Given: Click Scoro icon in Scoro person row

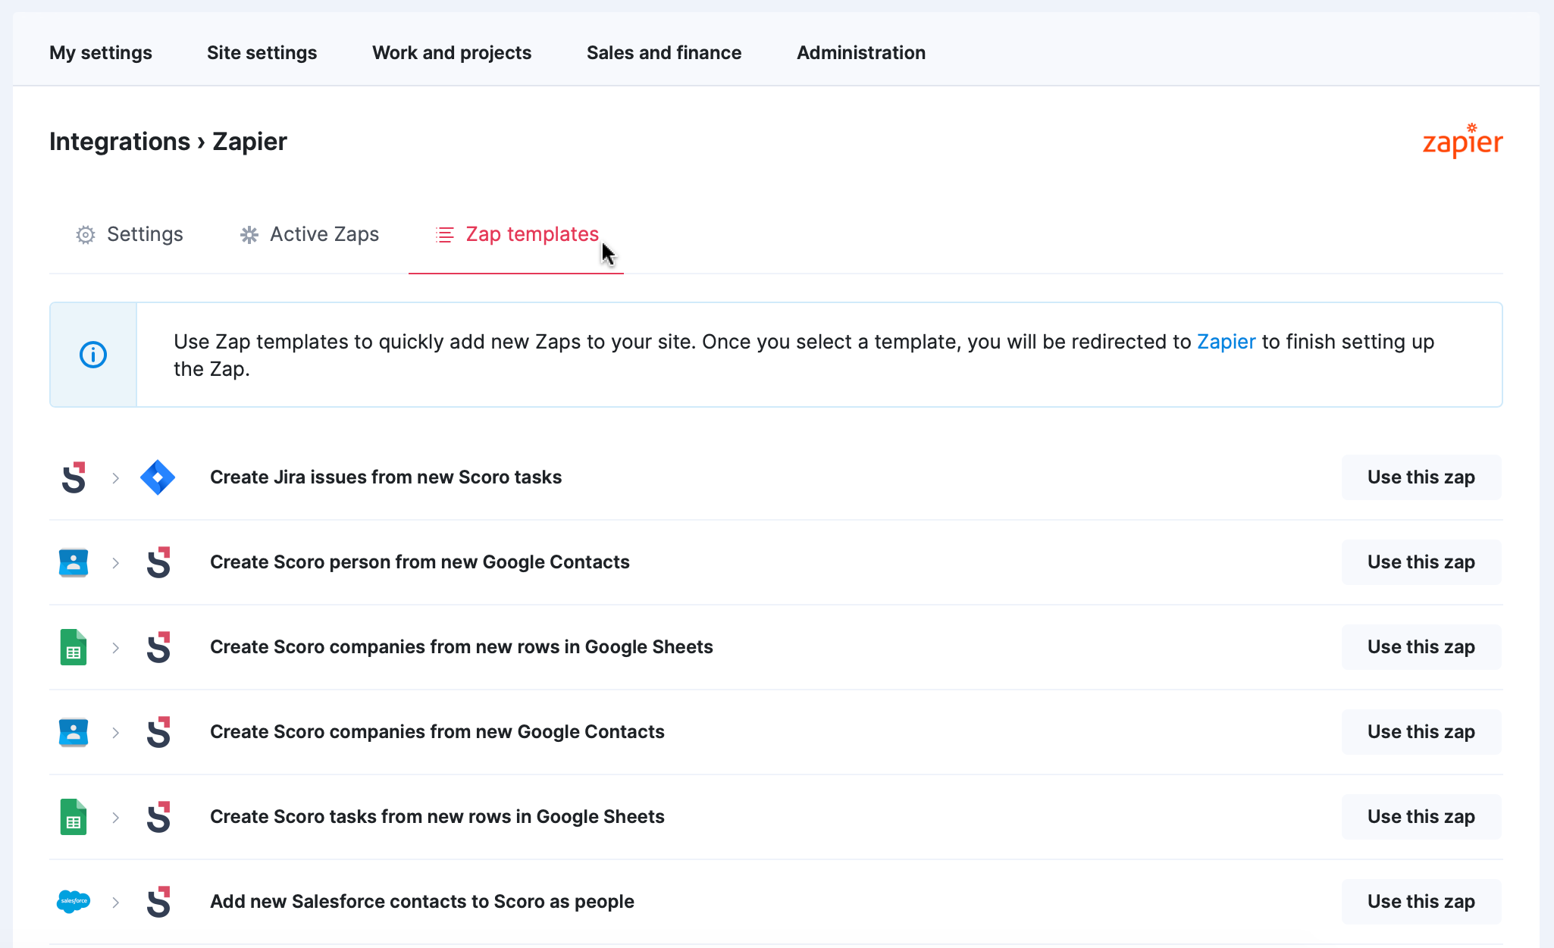Looking at the screenshot, I should [158, 562].
